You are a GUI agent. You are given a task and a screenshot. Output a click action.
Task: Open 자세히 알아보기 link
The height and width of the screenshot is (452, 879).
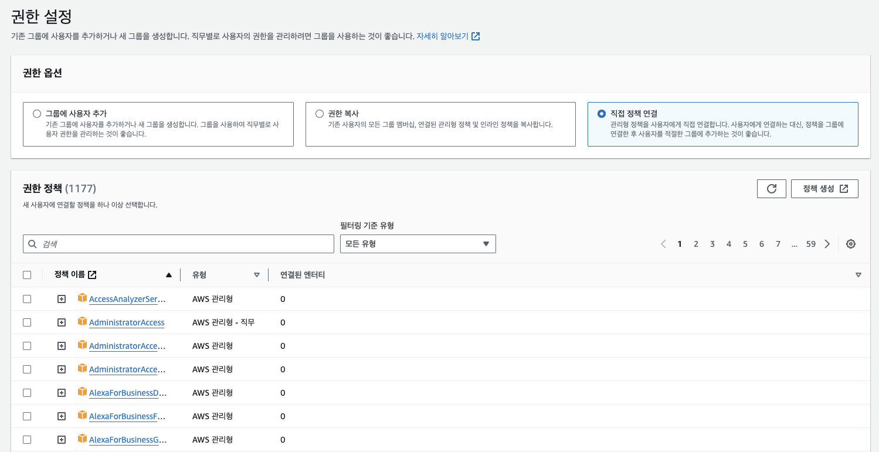coord(448,36)
